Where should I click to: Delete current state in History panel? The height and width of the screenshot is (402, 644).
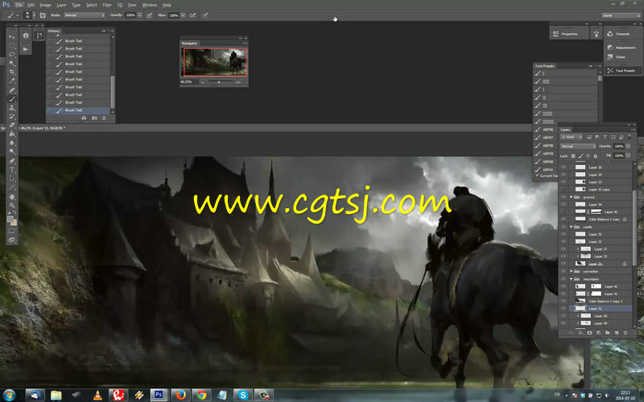(104, 118)
